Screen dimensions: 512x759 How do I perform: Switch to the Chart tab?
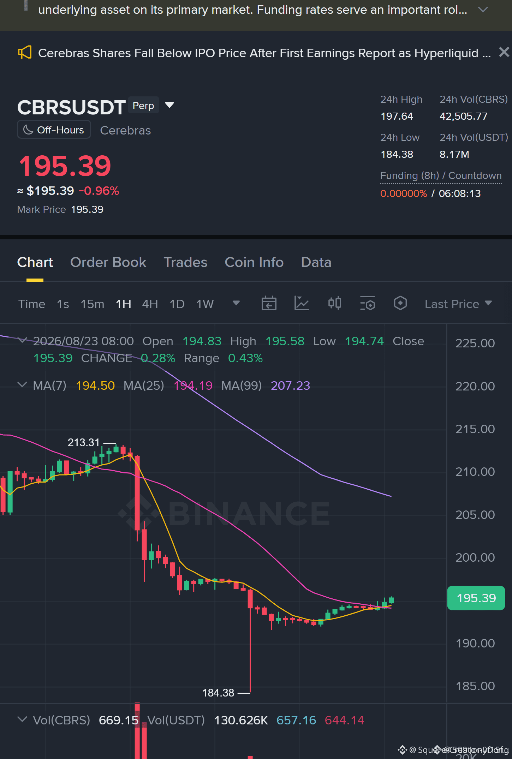(x=35, y=262)
